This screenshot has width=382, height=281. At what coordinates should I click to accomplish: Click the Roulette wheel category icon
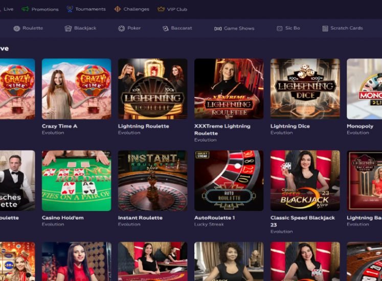tap(17, 29)
